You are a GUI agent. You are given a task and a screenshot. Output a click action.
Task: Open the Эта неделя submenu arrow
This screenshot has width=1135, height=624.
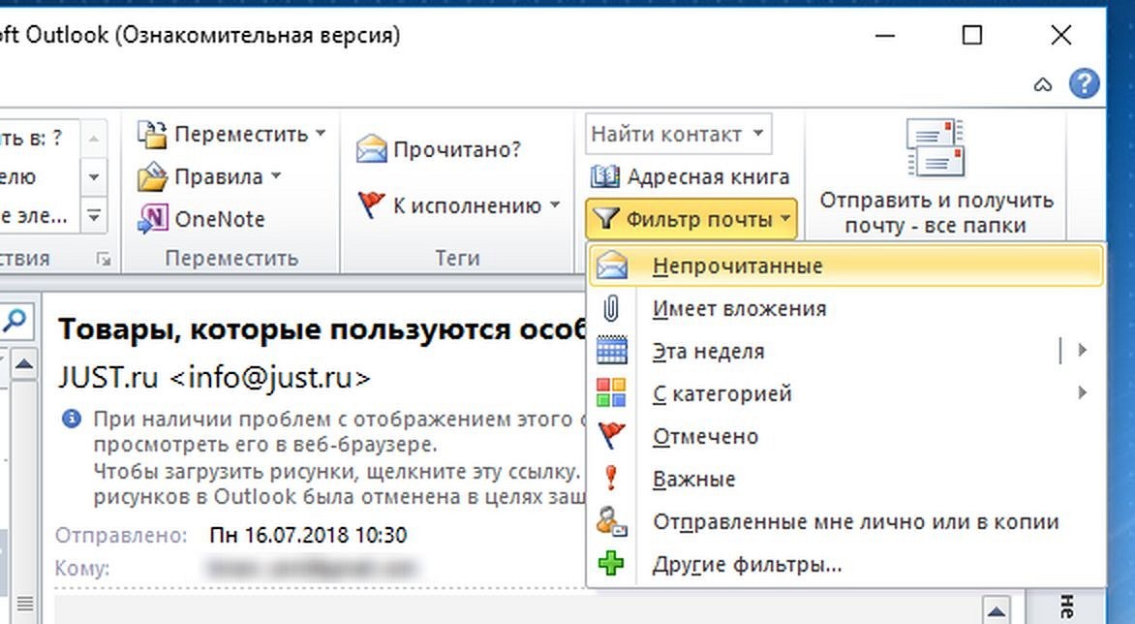click(1082, 351)
